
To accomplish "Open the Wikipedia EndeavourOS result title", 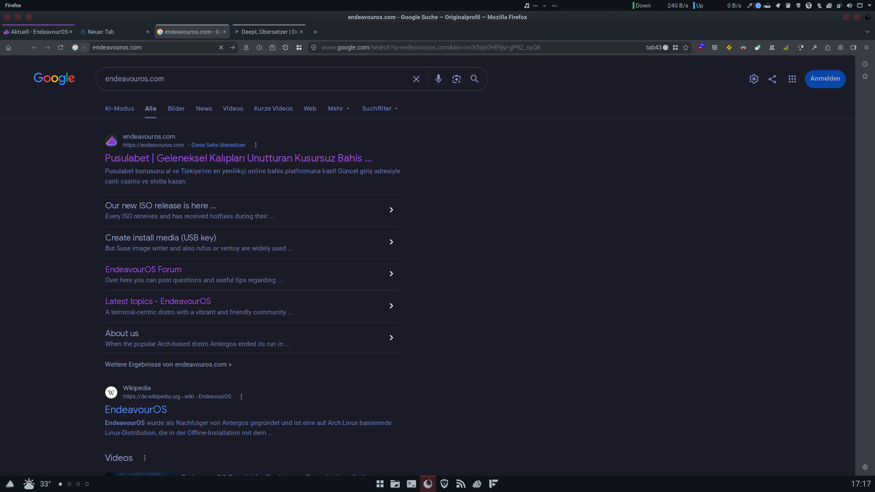I will 136,410.
